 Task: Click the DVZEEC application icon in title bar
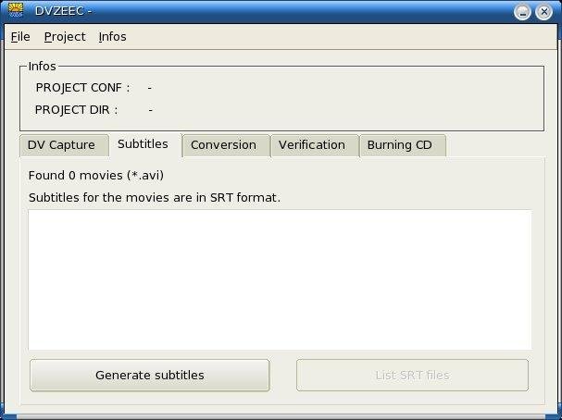pyautogui.click(x=15, y=10)
